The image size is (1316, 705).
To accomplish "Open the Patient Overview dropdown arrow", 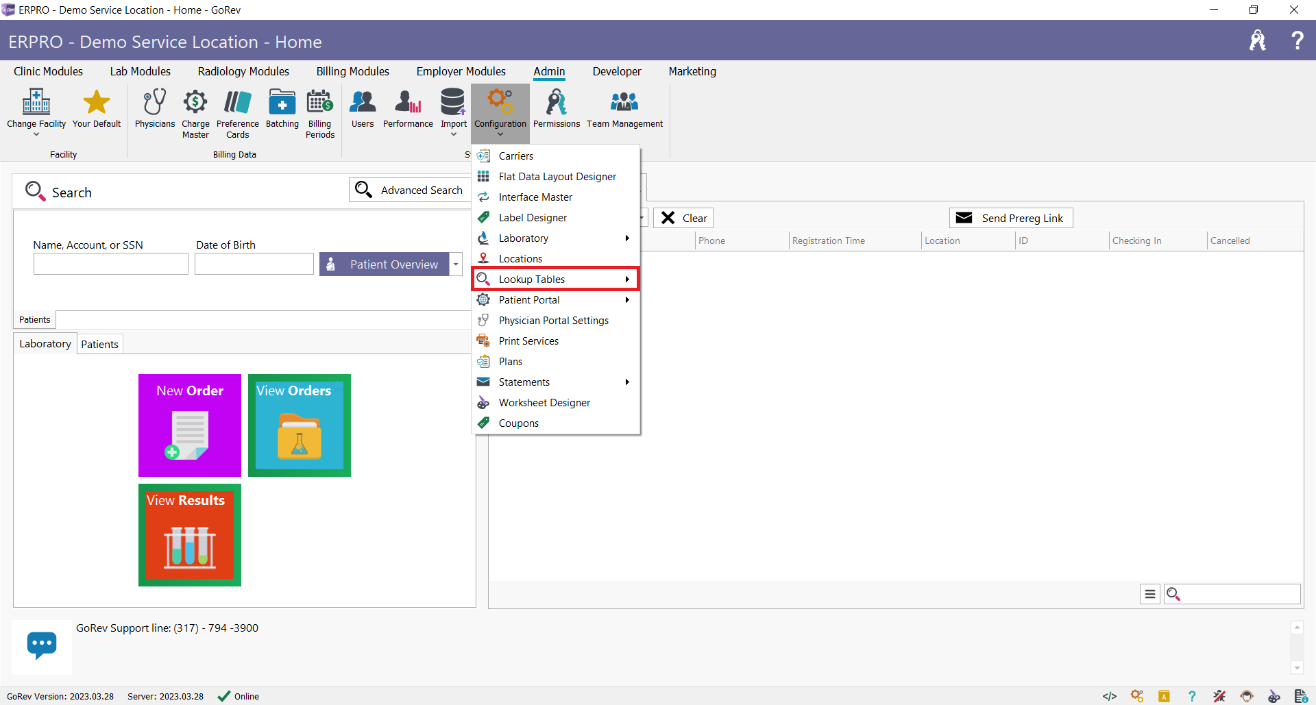I will (x=456, y=264).
